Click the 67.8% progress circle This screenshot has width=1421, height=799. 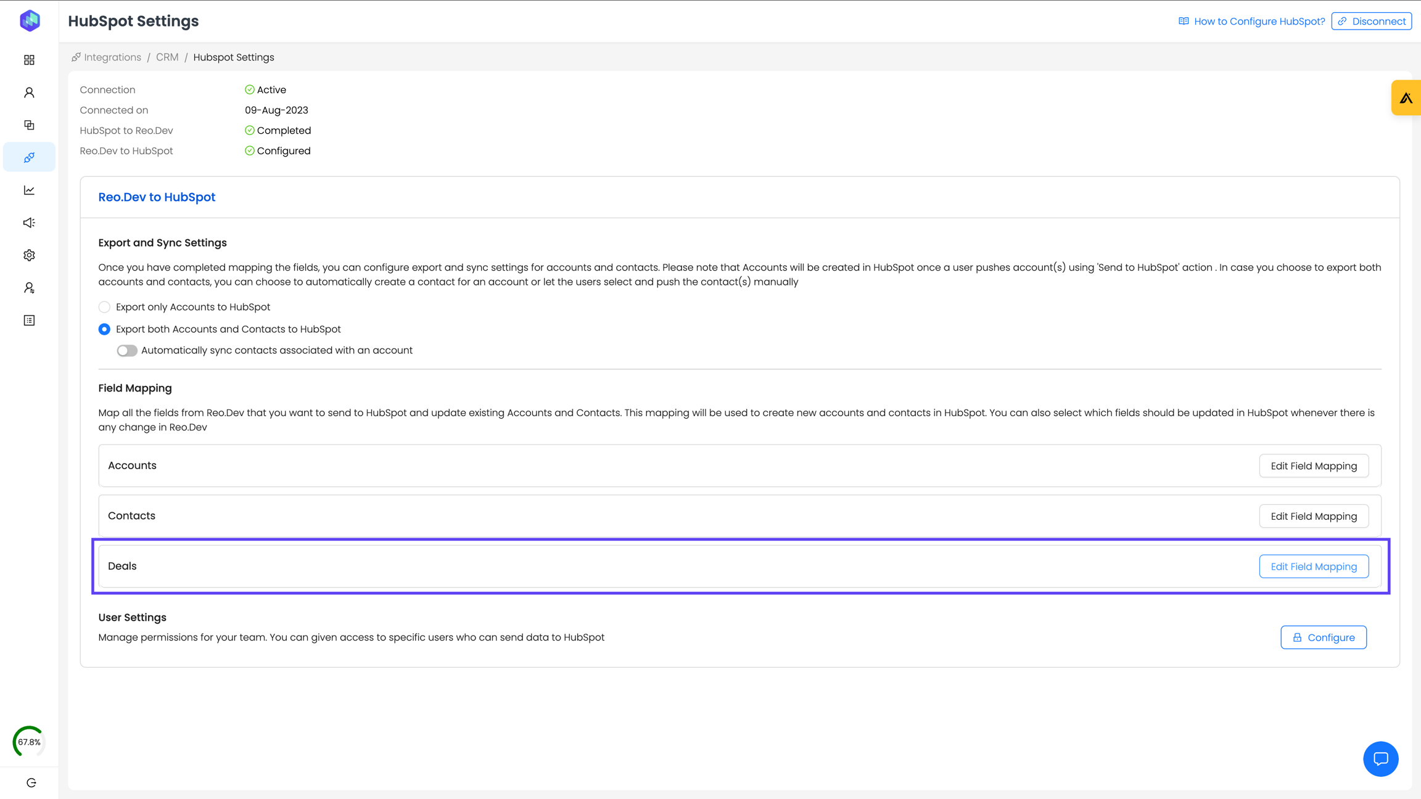pyautogui.click(x=29, y=742)
